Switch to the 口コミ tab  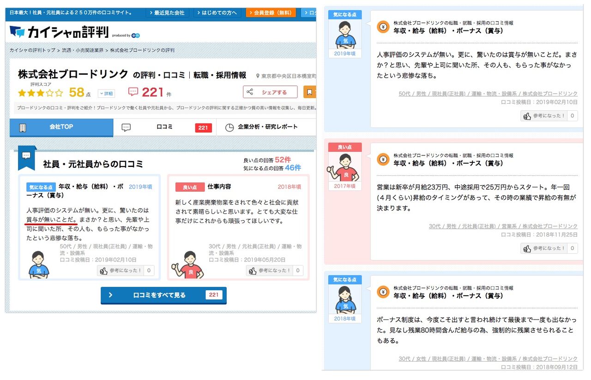pyautogui.click(x=165, y=127)
